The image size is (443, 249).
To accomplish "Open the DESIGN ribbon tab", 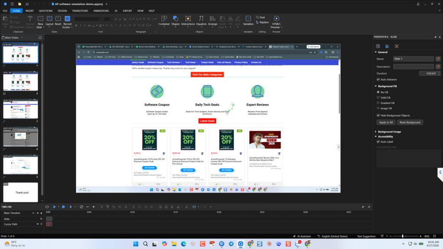I will pos(62,11).
